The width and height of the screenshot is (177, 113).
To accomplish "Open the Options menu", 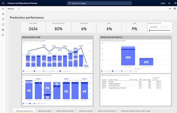I will [x=11, y=9].
